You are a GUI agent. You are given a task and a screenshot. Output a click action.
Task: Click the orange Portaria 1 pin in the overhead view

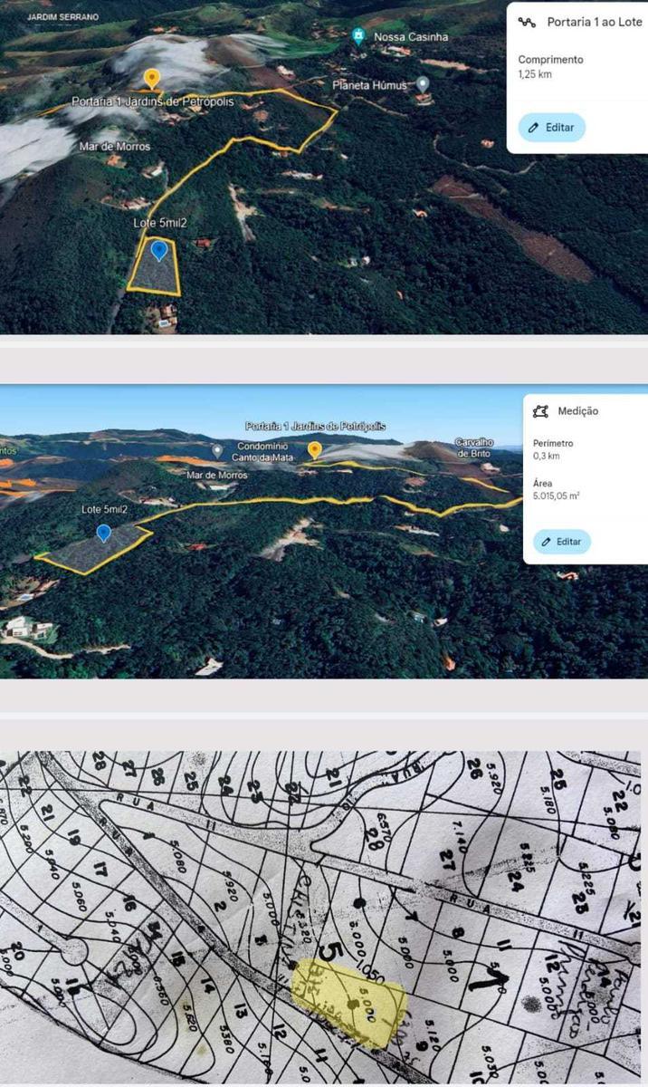(x=153, y=79)
